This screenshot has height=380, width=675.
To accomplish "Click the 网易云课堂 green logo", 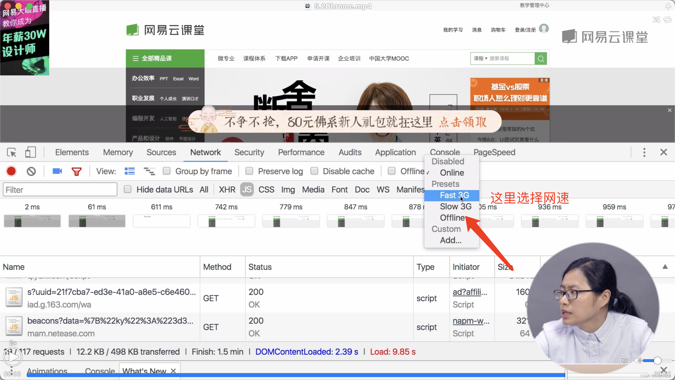I will (x=165, y=30).
